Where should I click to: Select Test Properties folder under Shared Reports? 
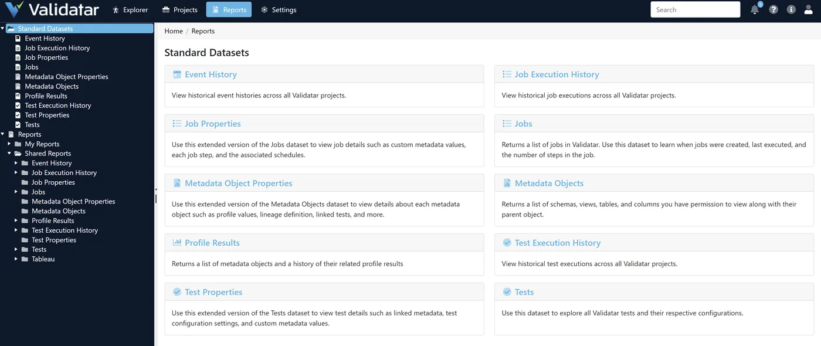pyautogui.click(x=54, y=240)
